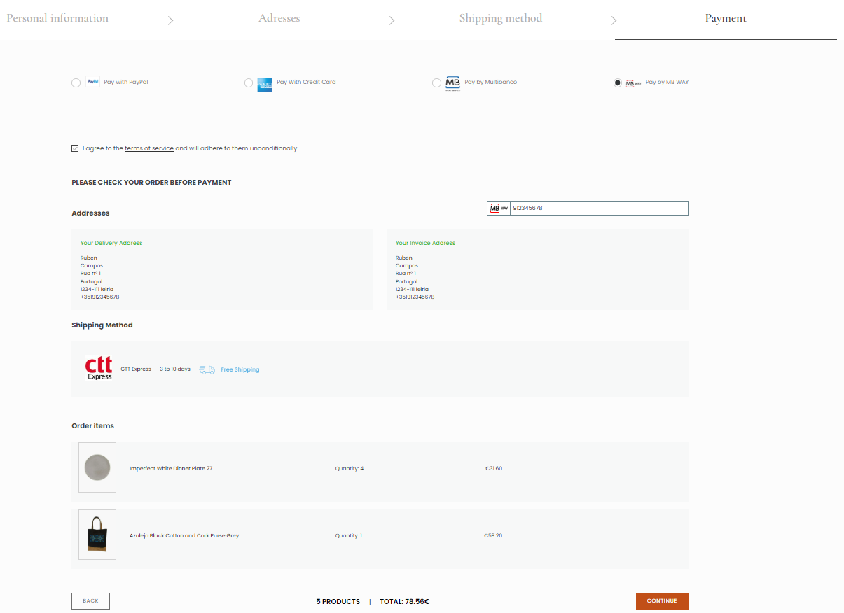Click the Quantity: 4 text
844x613 pixels.
(x=350, y=469)
